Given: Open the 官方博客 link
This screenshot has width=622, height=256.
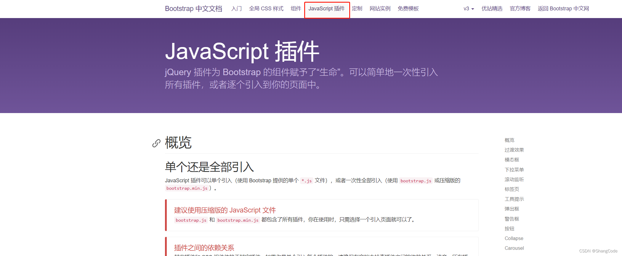Looking at the screenshot, I should tap(520, 9).
